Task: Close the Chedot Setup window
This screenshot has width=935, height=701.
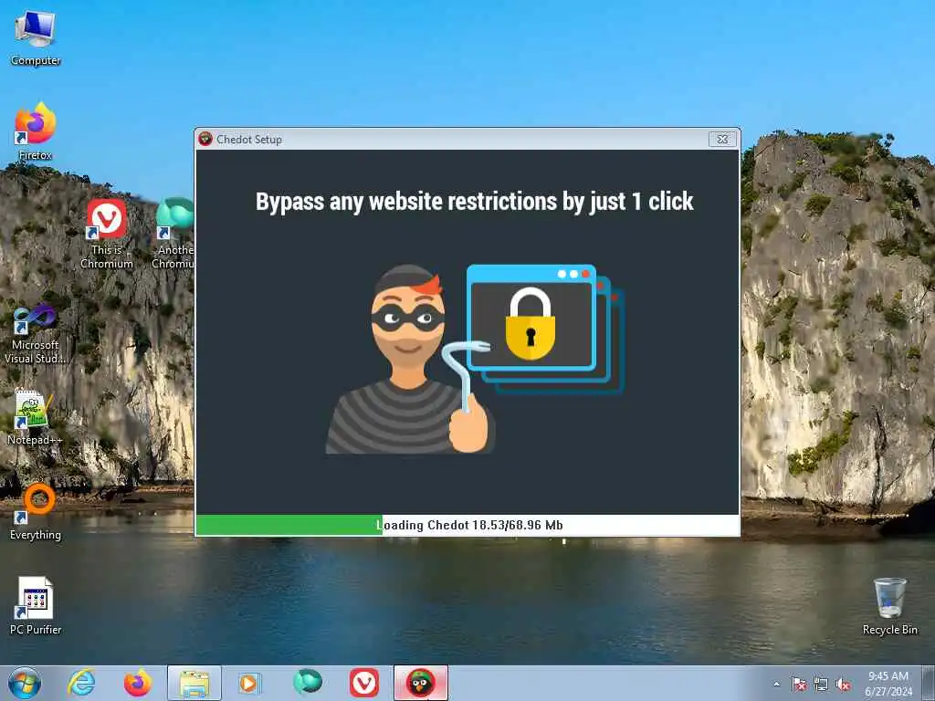Action: pyautogui.click(x=722, y=139)
